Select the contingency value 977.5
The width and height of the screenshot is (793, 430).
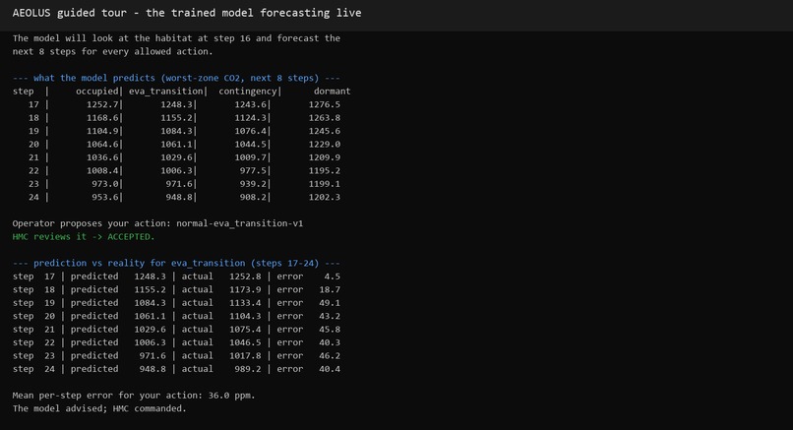click(x=254, y=170)
